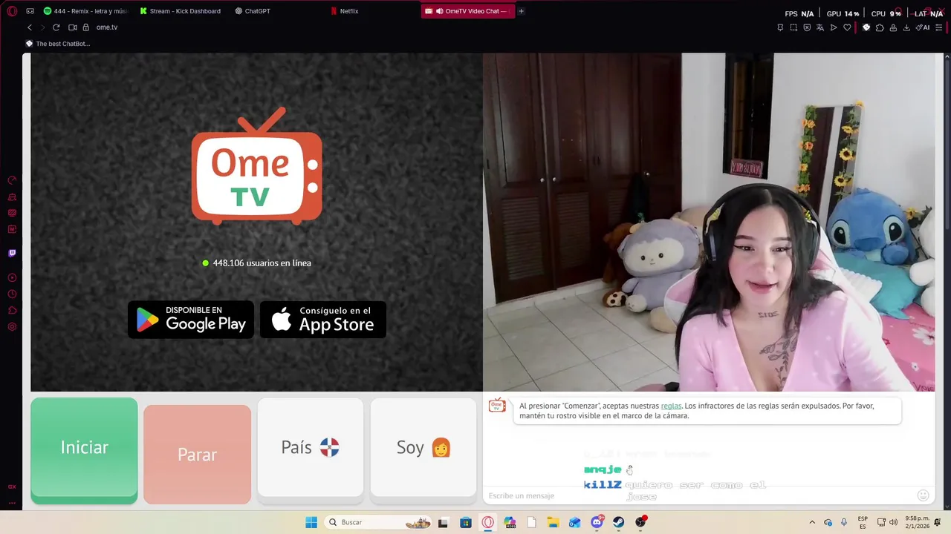Viewport: 951px width, 534px height.
Task: Open the extensions puzzle icon
Action: click(880, 27)
